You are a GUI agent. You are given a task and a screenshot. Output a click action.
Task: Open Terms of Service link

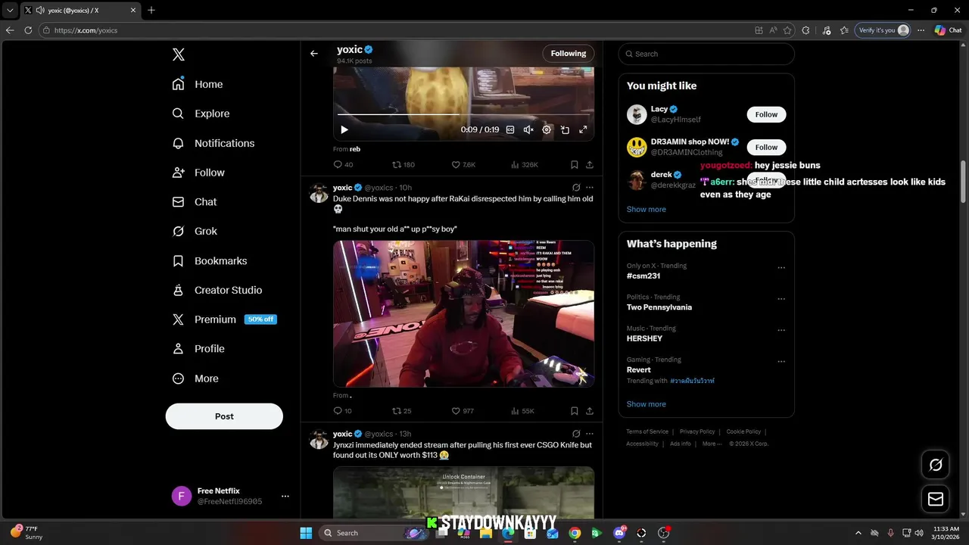point(647,431)
